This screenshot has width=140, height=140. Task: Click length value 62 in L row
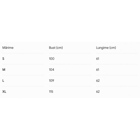tap(98, 81)
